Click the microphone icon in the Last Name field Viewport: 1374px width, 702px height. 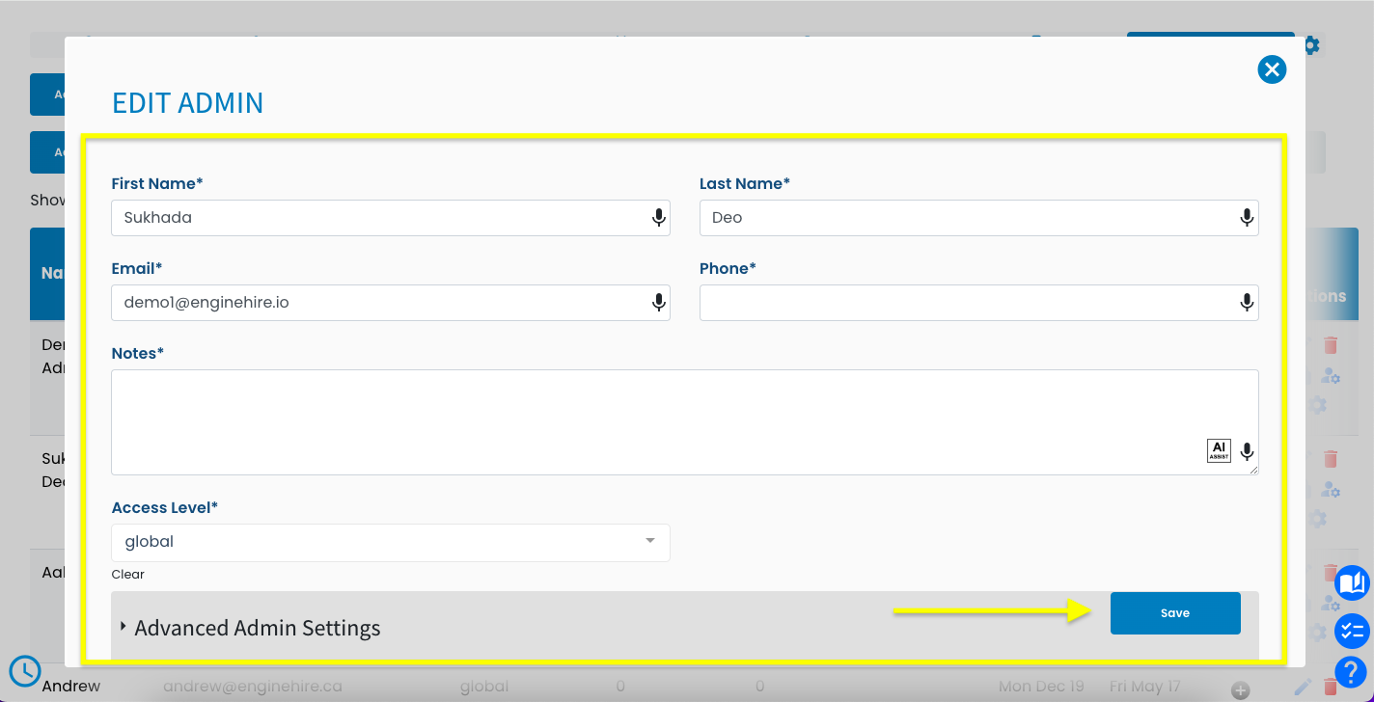[1247, 217]
